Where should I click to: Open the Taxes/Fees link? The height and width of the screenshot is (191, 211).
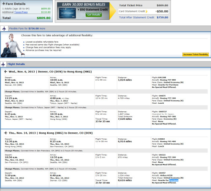(21, 12)
